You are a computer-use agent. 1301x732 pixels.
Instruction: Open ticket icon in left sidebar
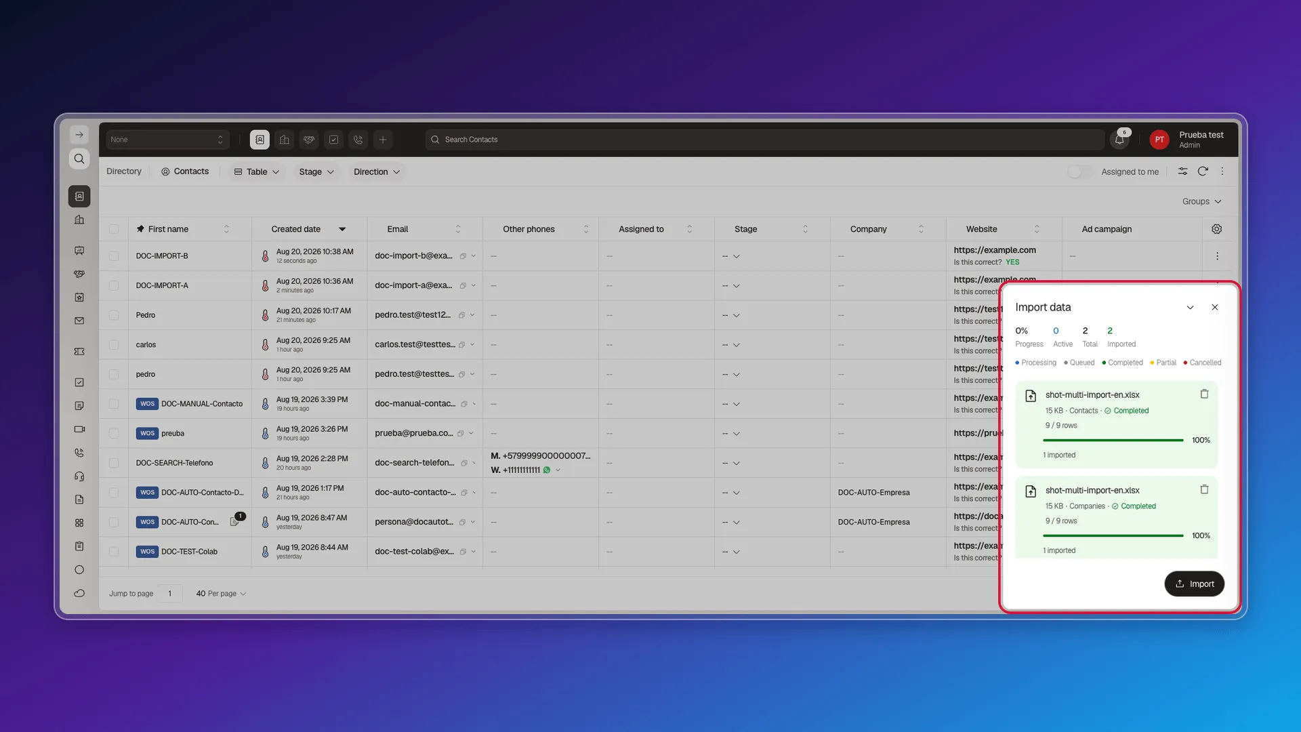pyautogui.click(x=79, y=352)
